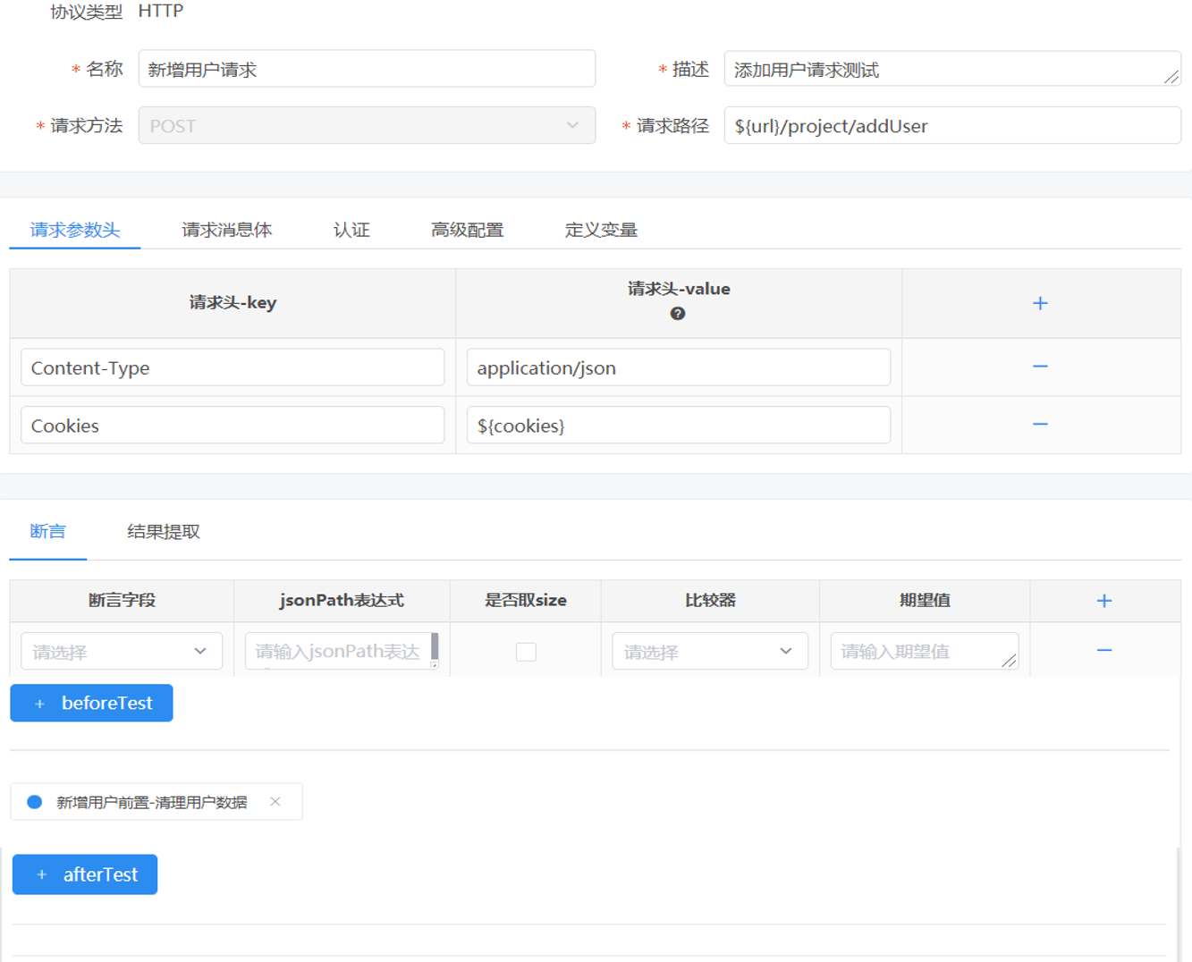Edit the application/json value field
Image resolution: width=1192 pixels, height=962 pixels.
(679, 367)
